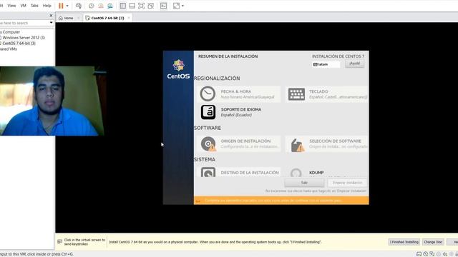The image size is (458, 257).
Task: Click the sound card status icon
Action: (445, 254)
